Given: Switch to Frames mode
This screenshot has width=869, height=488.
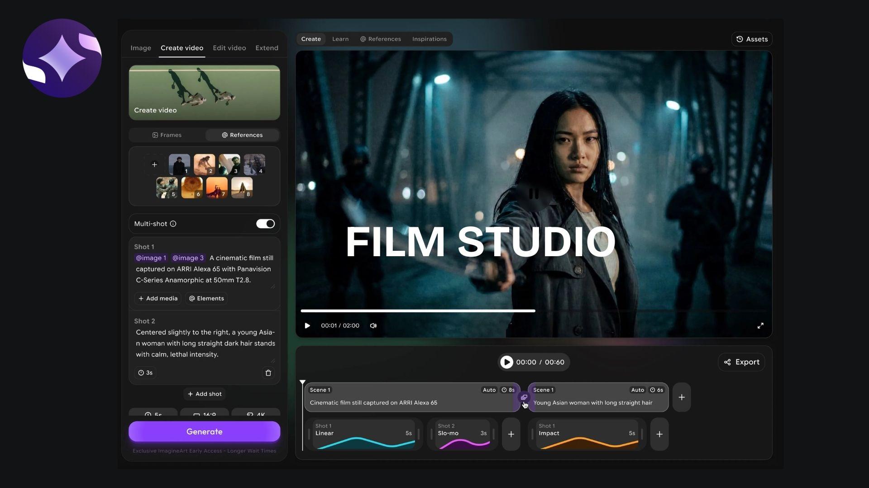Looking at the screenshot, I should (167, 135).
